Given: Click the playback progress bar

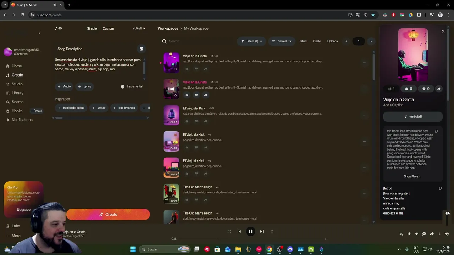Looking at the screenshot, I should pyautogui.click(x=250, y=239).
